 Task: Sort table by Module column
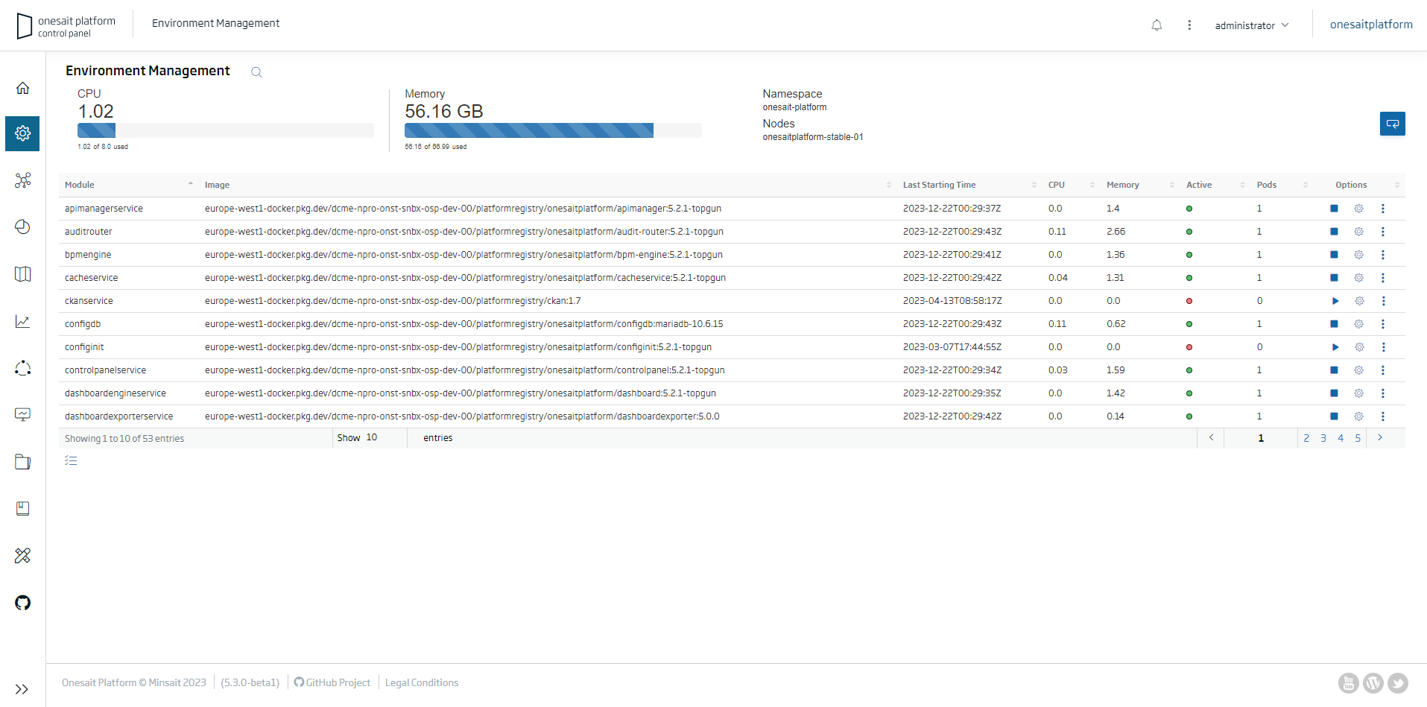tap(128, 185)
